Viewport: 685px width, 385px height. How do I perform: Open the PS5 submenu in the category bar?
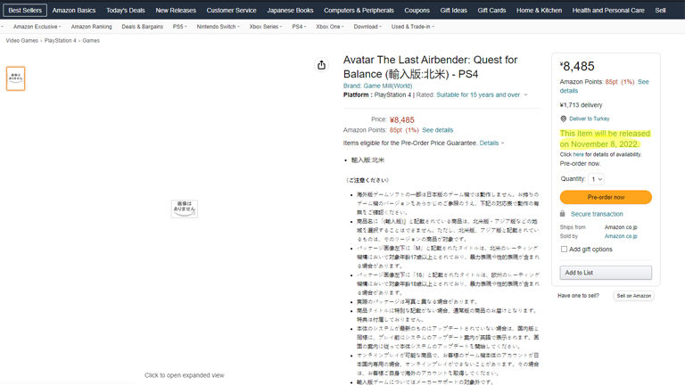tap(180, 27)
